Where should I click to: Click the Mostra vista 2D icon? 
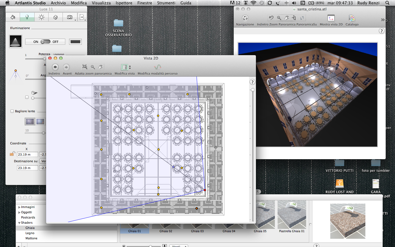pyautogui.click(x=331, y=18)
